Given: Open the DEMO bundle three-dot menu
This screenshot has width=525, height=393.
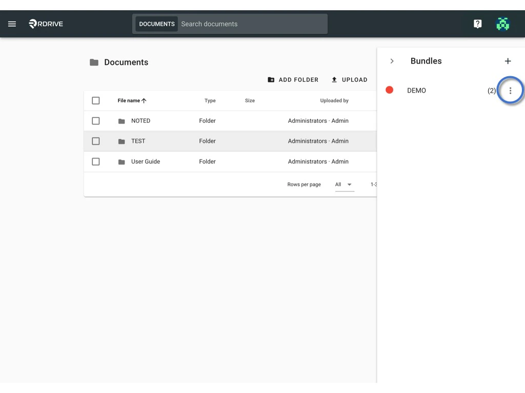Looking at the screenshot, I should coord(510,91).
